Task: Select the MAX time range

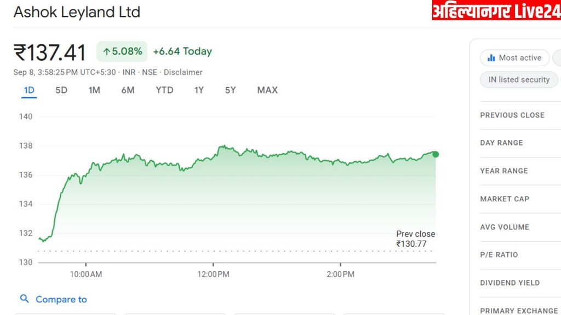Action: tap(267, 90)
